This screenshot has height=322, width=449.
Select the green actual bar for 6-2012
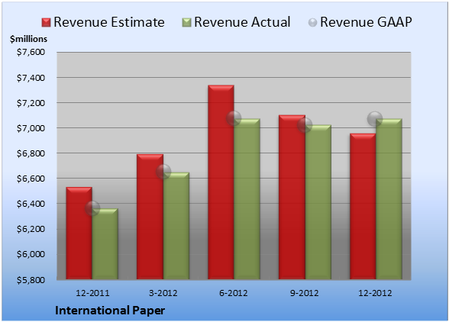click(247, 199)
